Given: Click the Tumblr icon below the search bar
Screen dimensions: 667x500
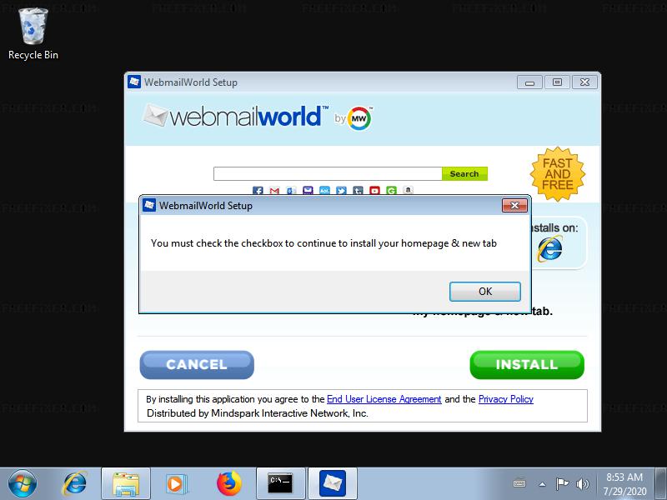Looking at the screenshot, I should (358, 191).
